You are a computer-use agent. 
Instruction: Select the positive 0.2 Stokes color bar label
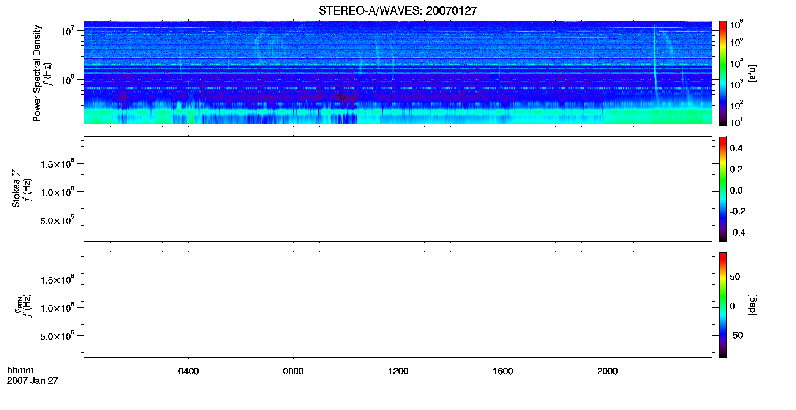736,169
